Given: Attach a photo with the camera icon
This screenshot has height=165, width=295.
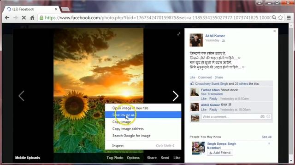Looking at the screenshot, I should (262, 116).
